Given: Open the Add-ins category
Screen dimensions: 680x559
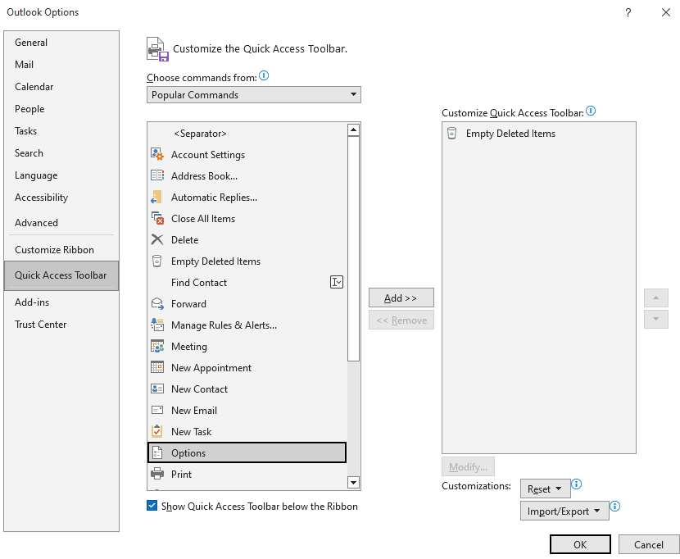Looking at the screenshot, I should pos(61,302).
